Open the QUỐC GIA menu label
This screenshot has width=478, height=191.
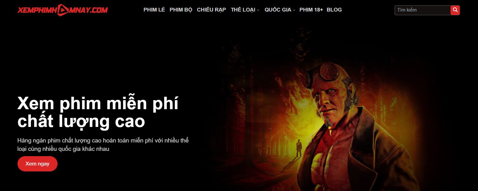278,10
